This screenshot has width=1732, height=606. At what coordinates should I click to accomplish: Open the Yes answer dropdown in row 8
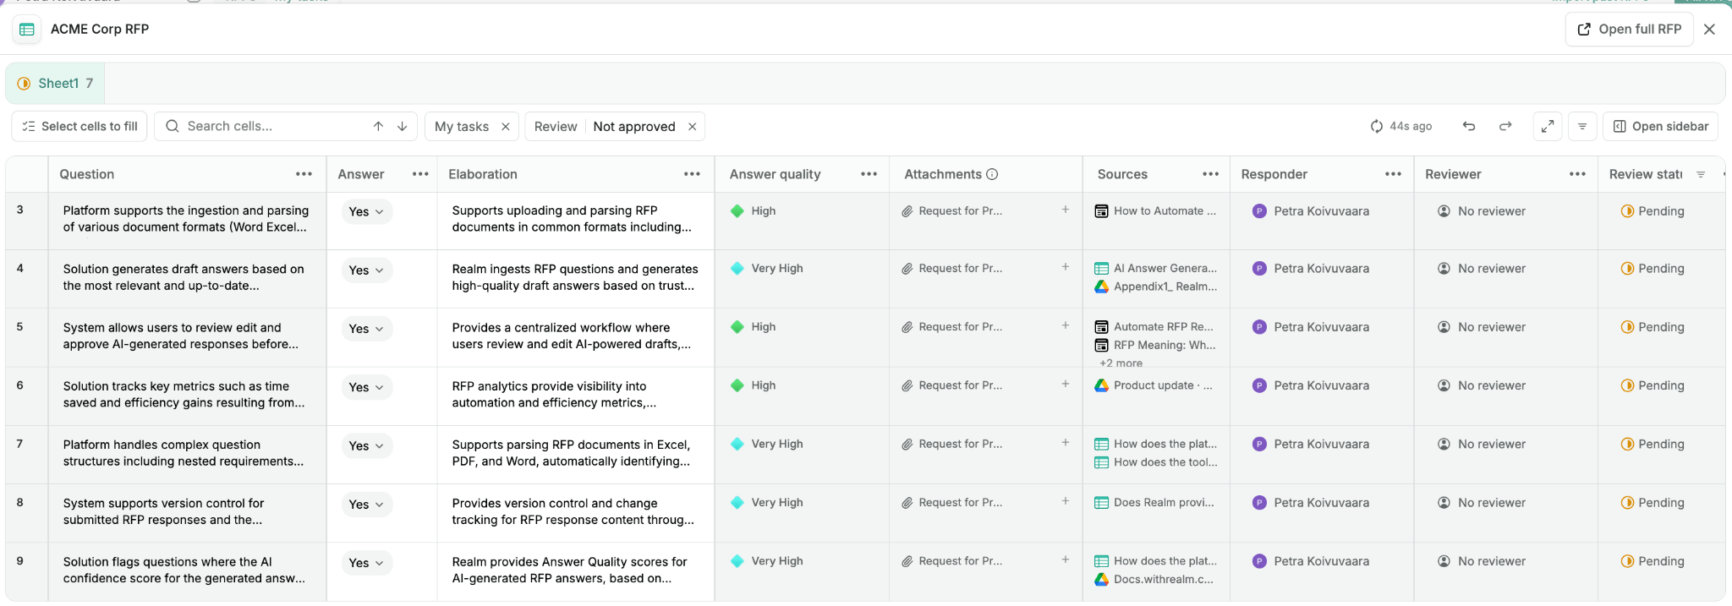tap(366, 505)
